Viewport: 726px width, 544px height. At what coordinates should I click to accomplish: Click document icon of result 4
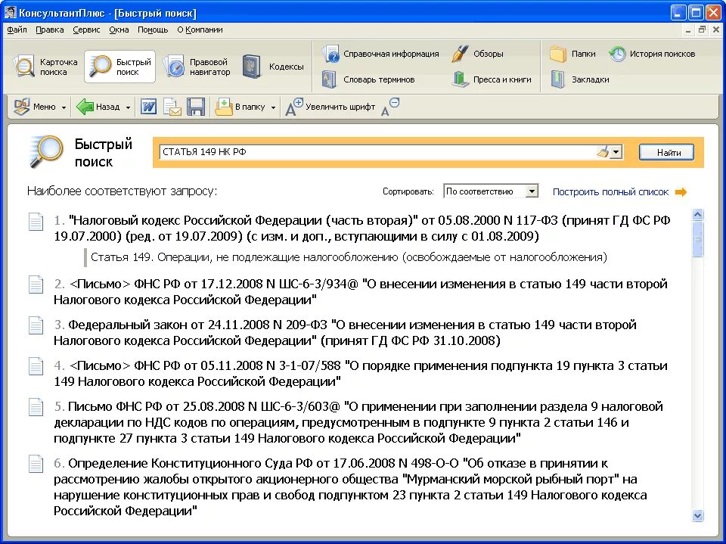36,365
